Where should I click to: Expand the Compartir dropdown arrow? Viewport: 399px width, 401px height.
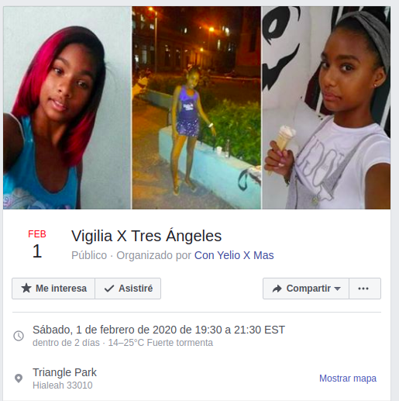point(337,289)
